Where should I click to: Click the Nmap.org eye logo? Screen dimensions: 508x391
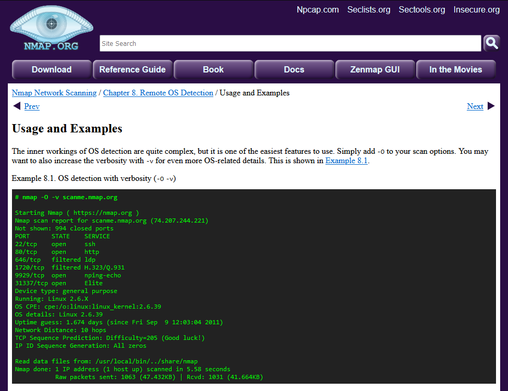point(52,28)
